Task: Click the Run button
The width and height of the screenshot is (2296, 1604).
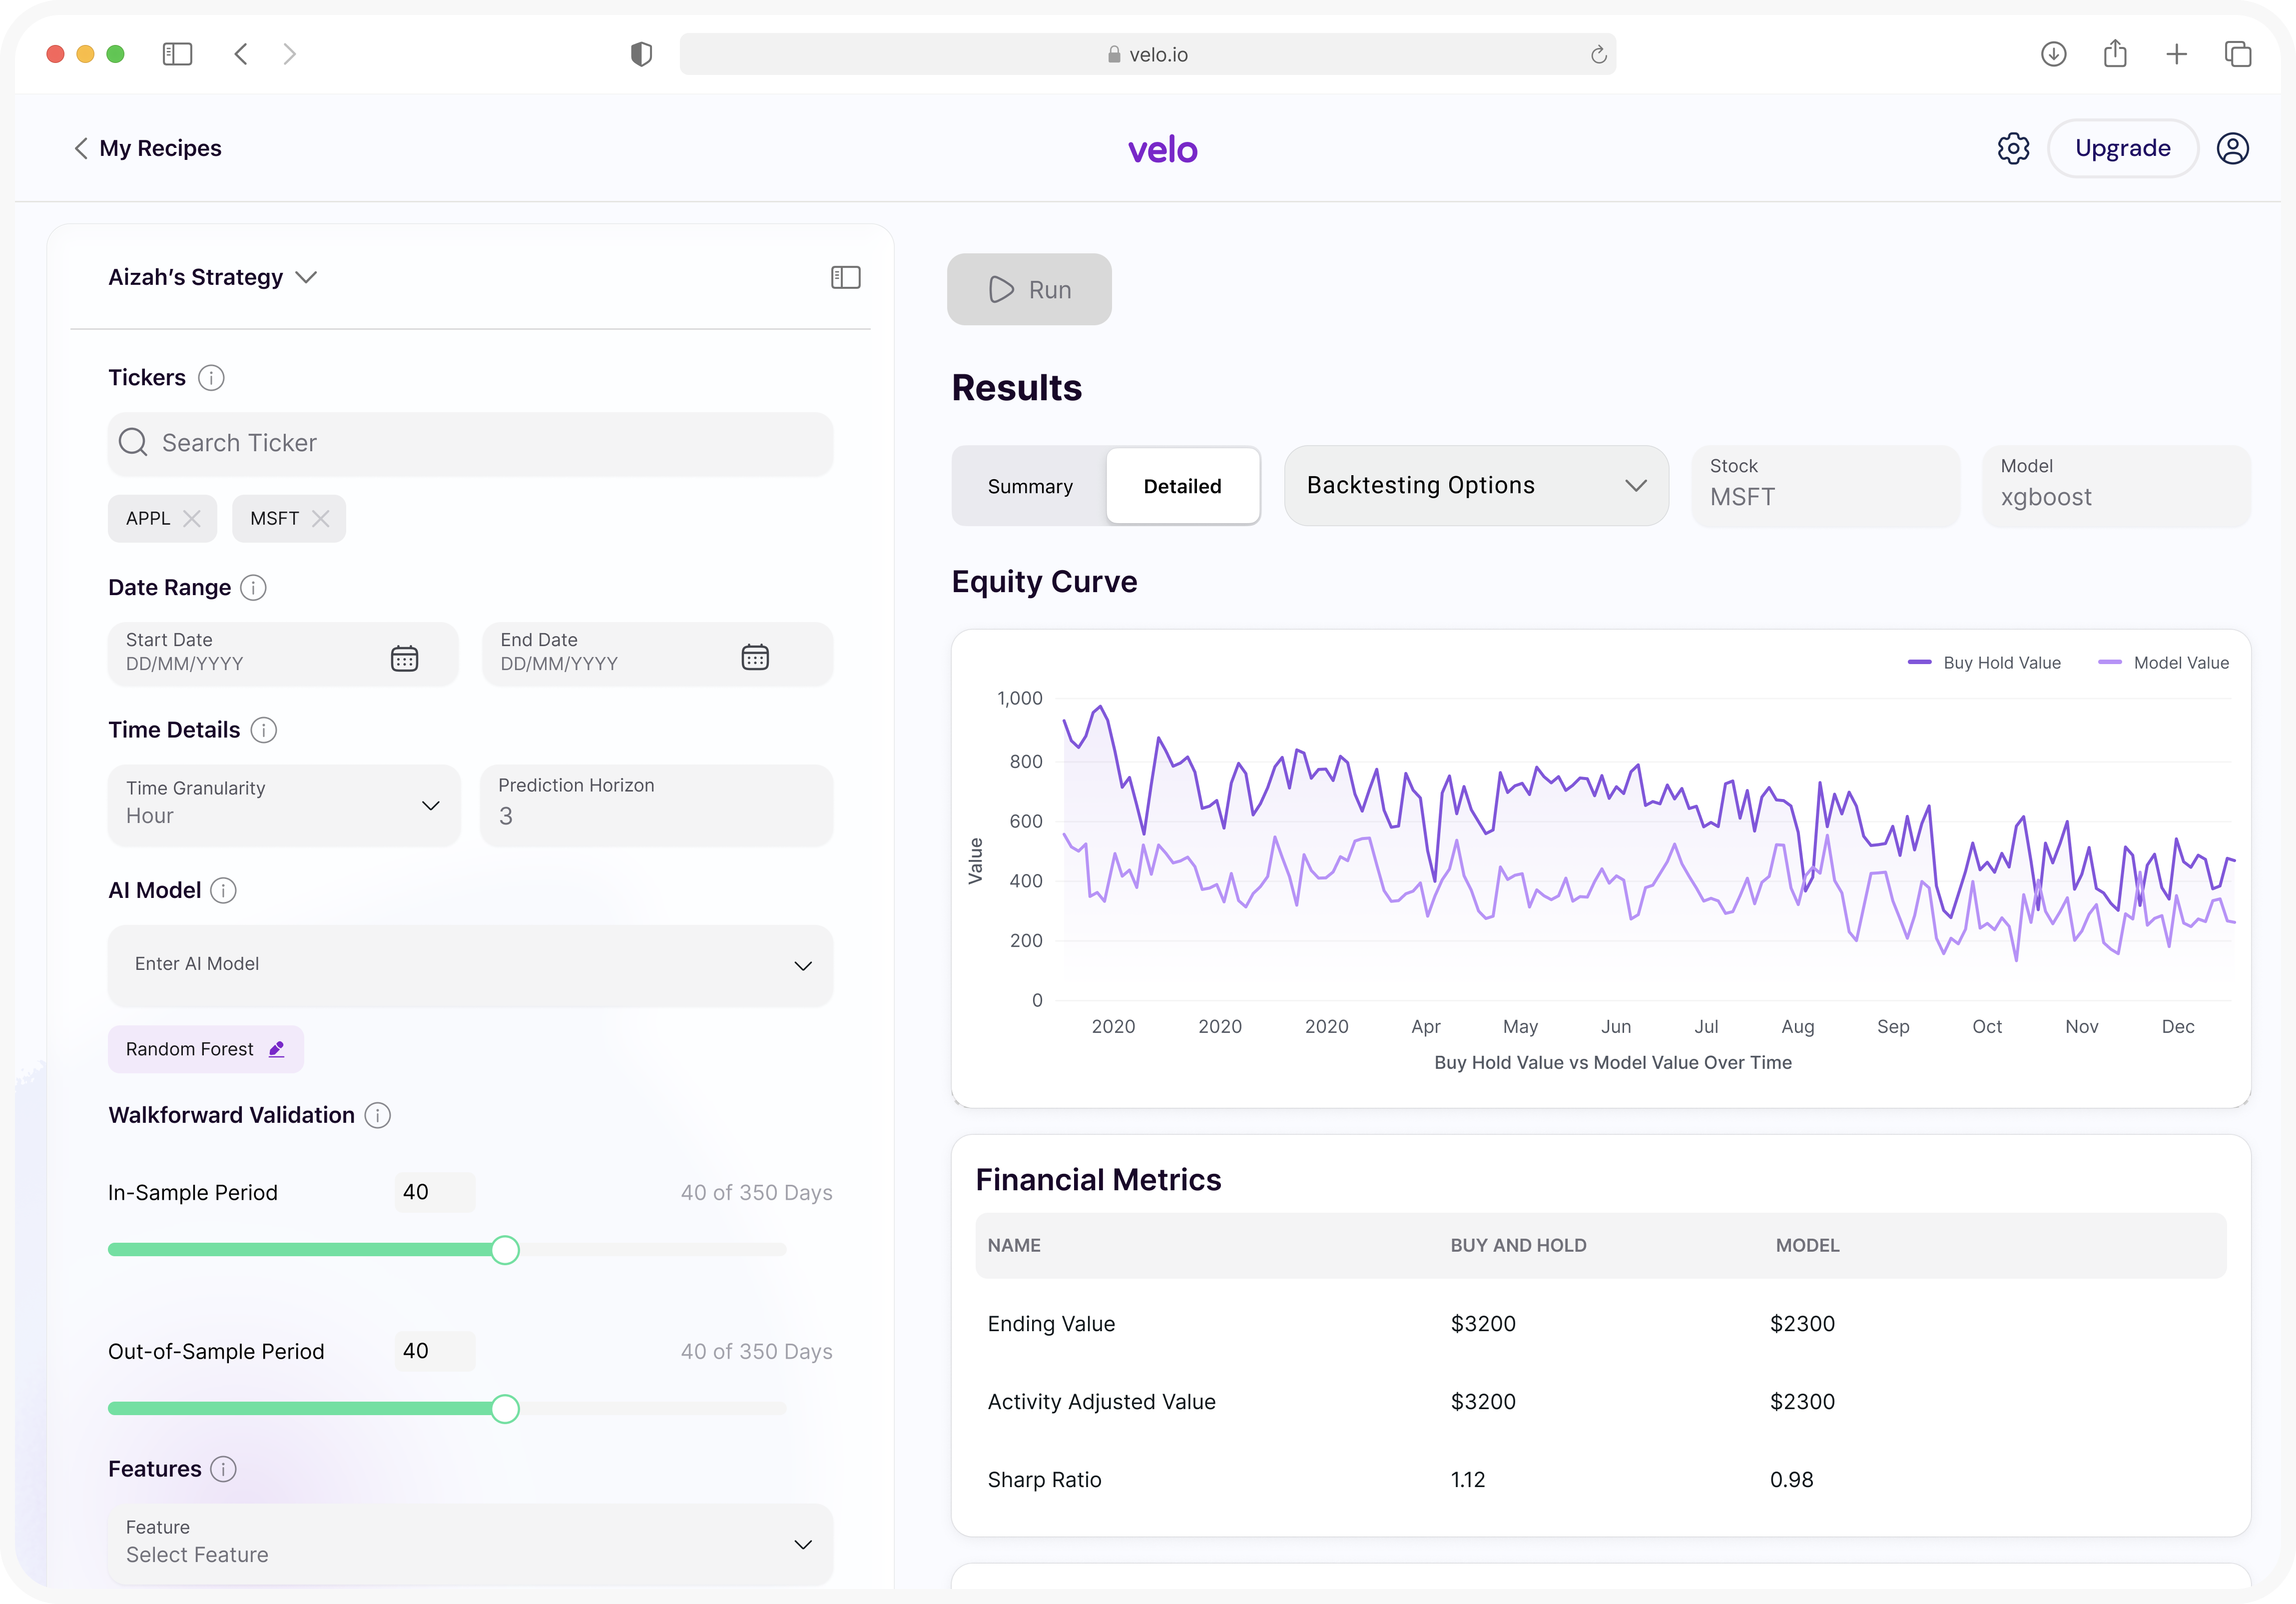Action: 1029,290
